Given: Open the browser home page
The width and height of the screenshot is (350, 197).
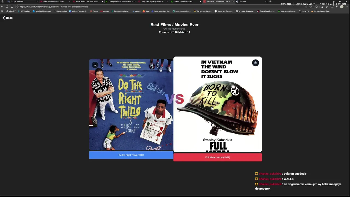Looking at the screenshot, I should tap(12, 7).
